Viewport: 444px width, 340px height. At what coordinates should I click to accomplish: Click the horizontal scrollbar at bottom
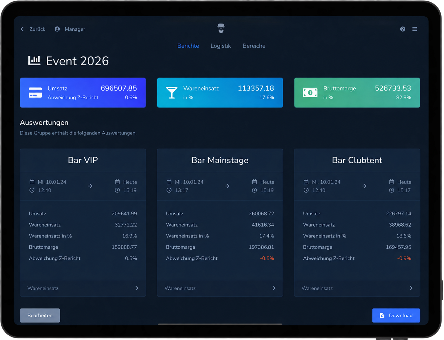pos(220,324)
